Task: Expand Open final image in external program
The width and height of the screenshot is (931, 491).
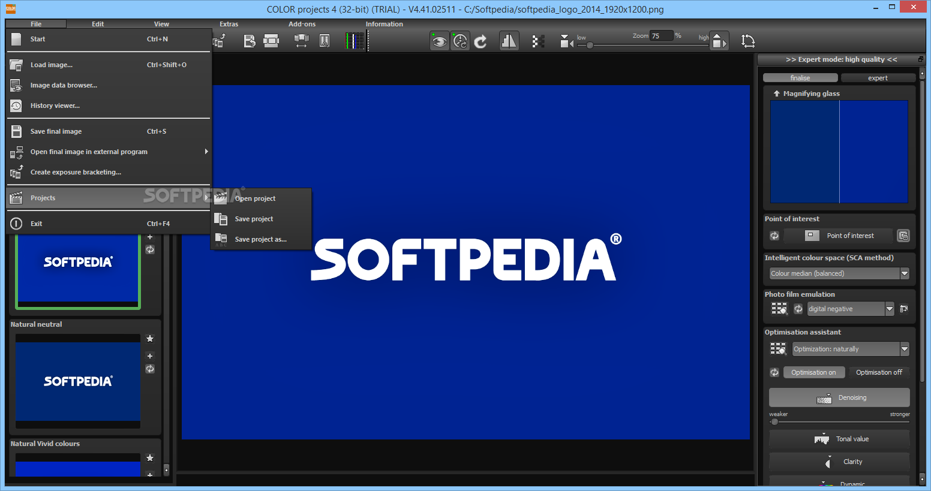Action: (x=109, y=152)
